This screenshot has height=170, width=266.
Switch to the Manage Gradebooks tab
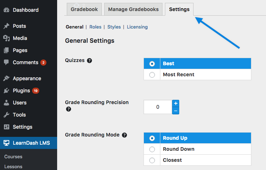click(133, 9)
